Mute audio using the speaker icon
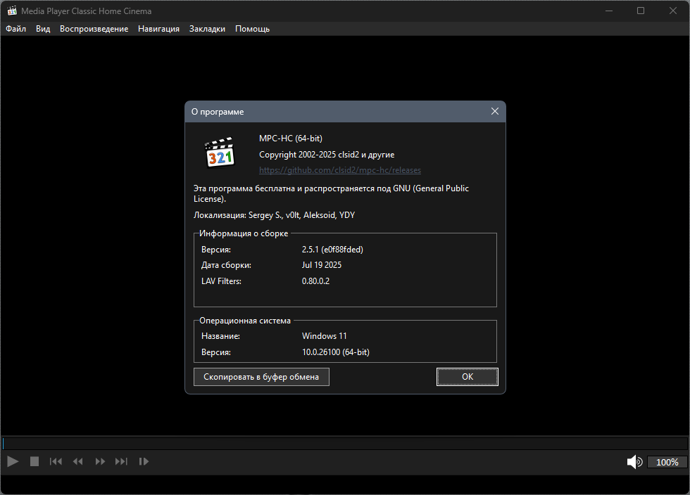 [634, 461]
